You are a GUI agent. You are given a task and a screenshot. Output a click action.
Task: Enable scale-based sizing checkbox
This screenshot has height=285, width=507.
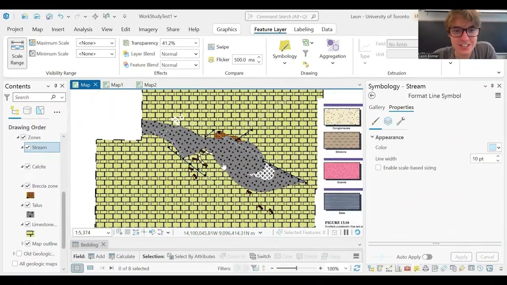pyautogui.click(x=378, y=168)
